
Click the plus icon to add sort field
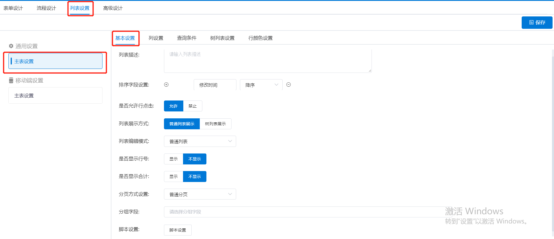pyautogui.click(x=166, y=85)
